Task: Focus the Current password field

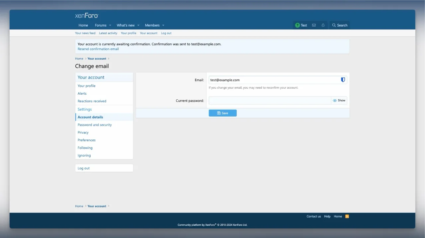Action: tap(270, 101)
